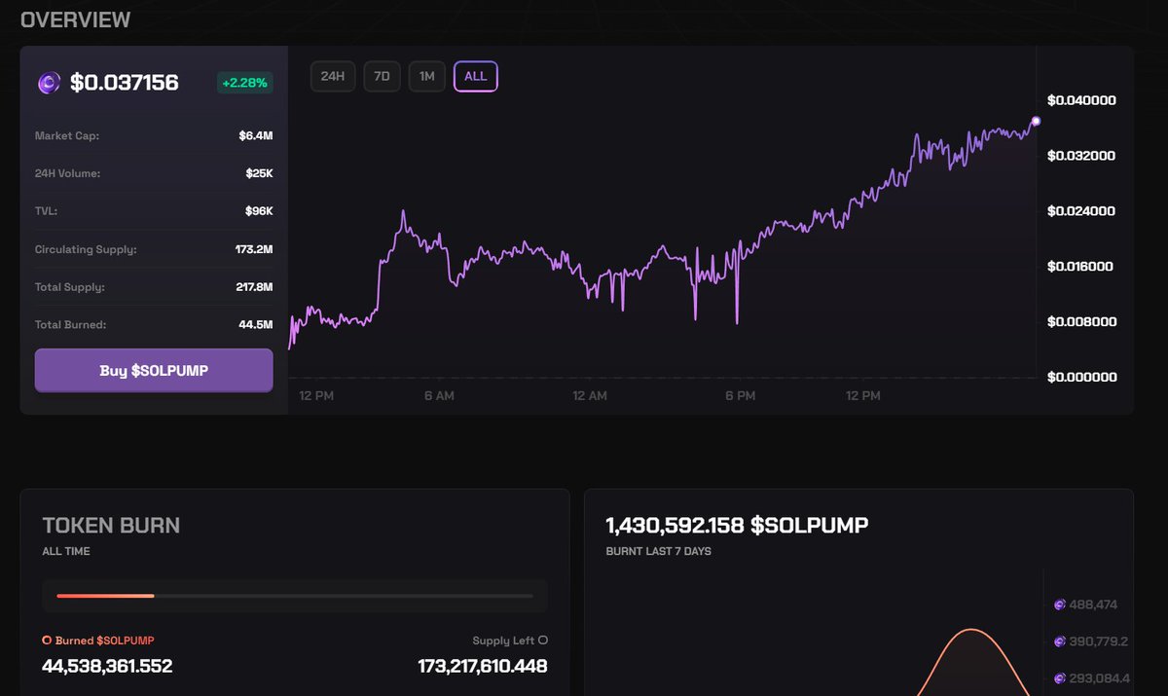Image resolution: width=1168 pixels, height=696 pixels.
Task: Click the TVL label
Action: (46, 211)
